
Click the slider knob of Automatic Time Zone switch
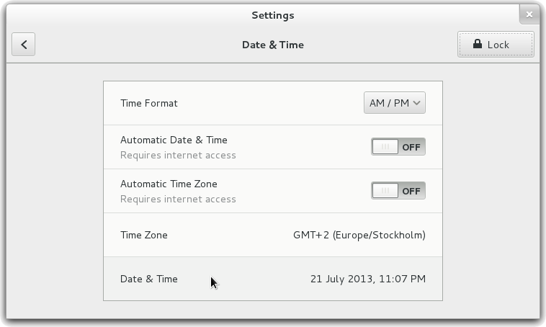tap(385, 190)
